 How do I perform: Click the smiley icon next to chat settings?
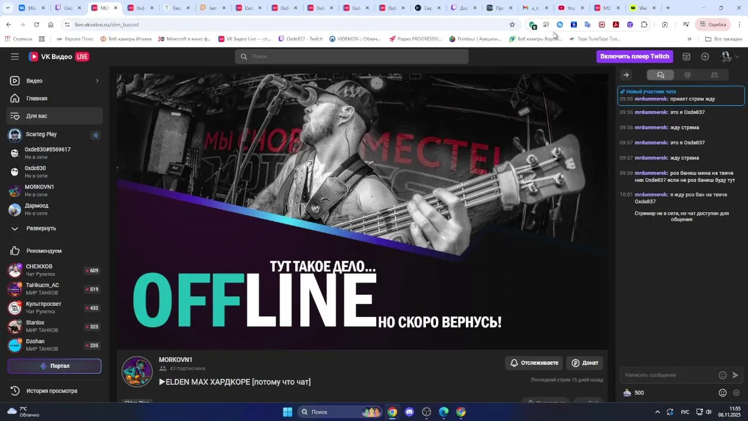click(723, 393)
